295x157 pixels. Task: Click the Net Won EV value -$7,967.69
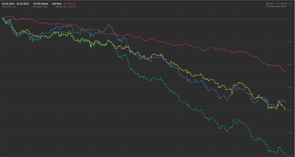coord(71,7)
